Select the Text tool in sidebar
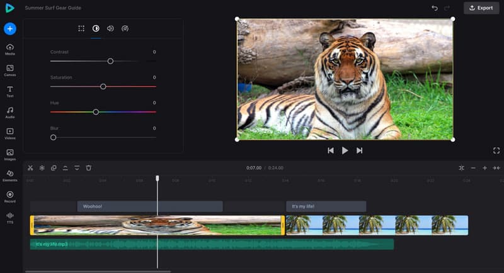 10,91
